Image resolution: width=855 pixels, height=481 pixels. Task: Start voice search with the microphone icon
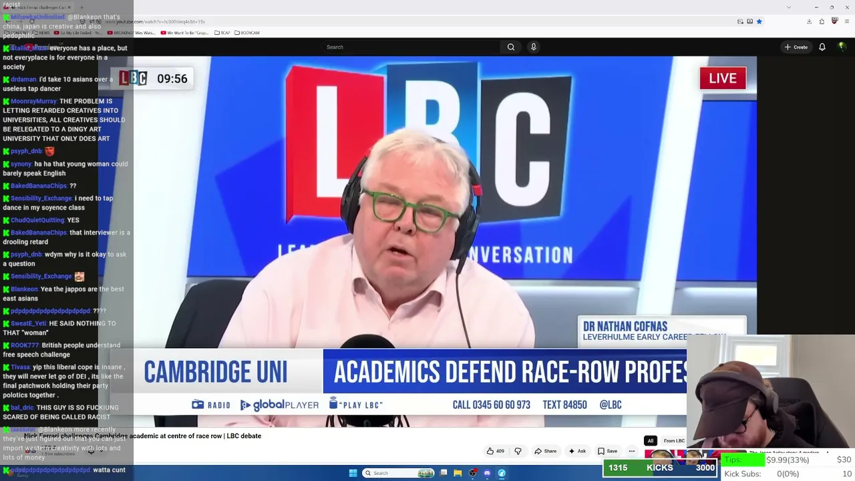pyautogui.click(x=533, y=47)
